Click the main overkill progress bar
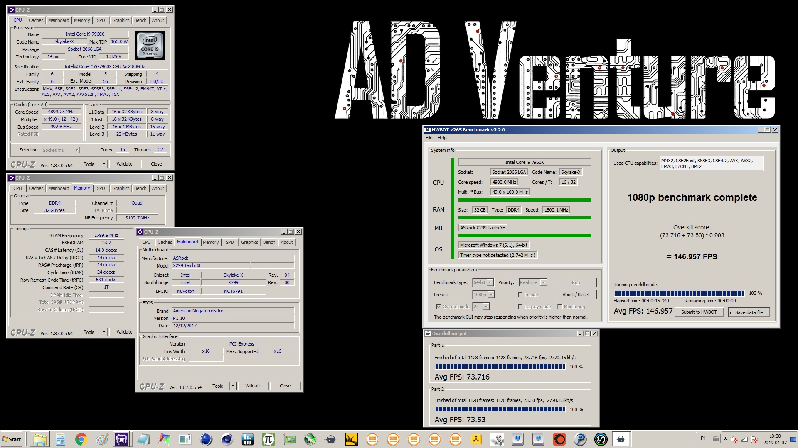This screenshot has height=448, width=798. (x=679, y=293)
